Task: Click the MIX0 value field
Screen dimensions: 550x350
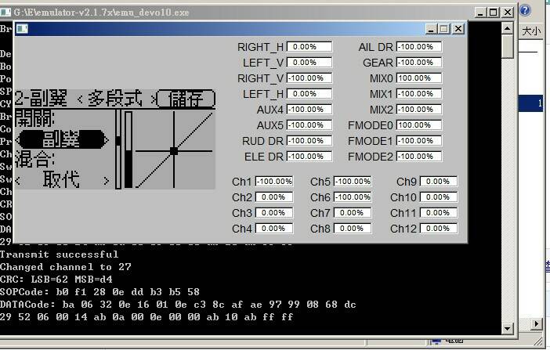Action: point(419,78)
